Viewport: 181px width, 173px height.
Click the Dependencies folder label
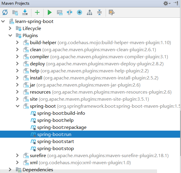pos(38,170)
